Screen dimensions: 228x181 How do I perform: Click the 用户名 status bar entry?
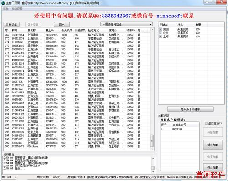coord(9,177)
